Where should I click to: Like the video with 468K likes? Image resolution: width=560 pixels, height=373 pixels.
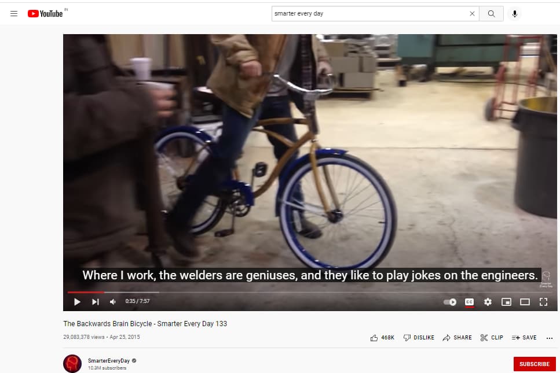[382, 337]
